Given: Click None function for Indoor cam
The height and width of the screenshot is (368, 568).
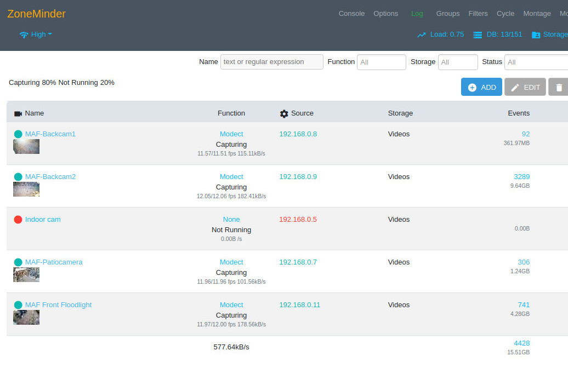Looking at the screenshot, I should pos(231,219).
